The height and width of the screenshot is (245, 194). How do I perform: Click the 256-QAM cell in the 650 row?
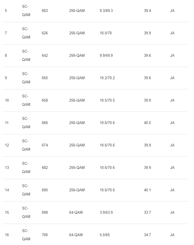tap(77, 78)
